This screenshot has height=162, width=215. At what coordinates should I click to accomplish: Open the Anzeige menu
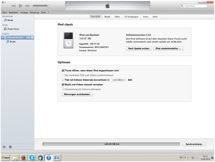pos(24,12)
